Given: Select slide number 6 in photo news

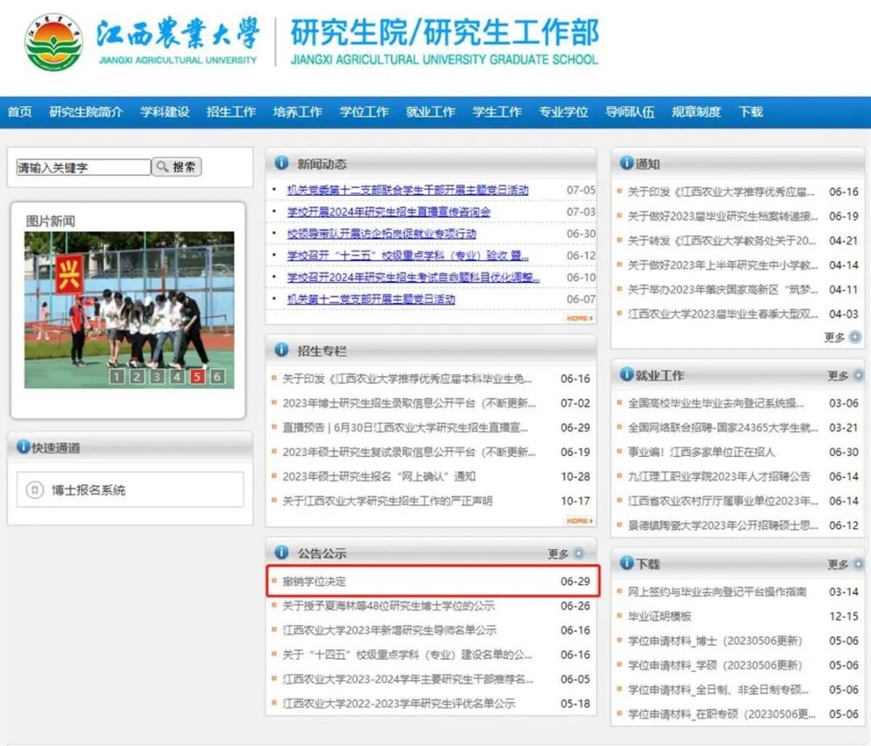Looking at the screenshot, I should coord(218,377).
